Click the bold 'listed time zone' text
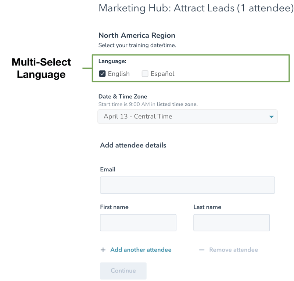The width and height of the screenshot is (294, 281). point(177,104)
